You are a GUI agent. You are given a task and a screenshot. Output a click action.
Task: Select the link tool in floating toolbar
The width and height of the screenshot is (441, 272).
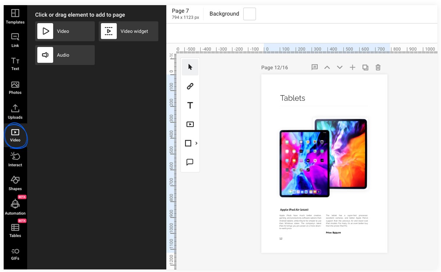coord(190,86)
